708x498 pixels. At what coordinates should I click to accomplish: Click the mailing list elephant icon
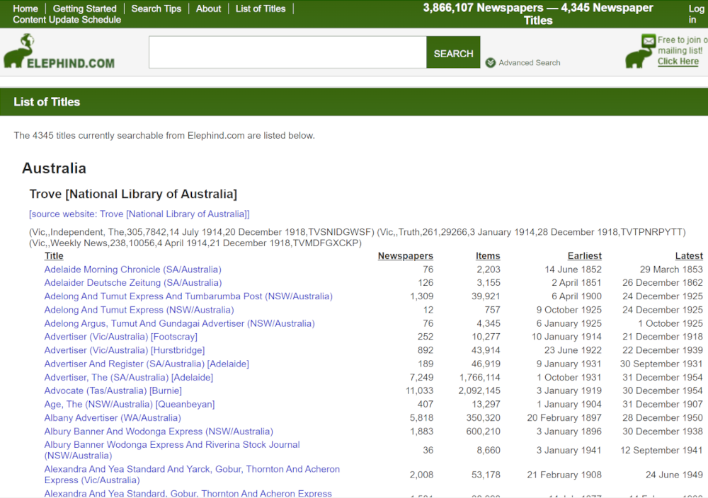pos(639,52)
